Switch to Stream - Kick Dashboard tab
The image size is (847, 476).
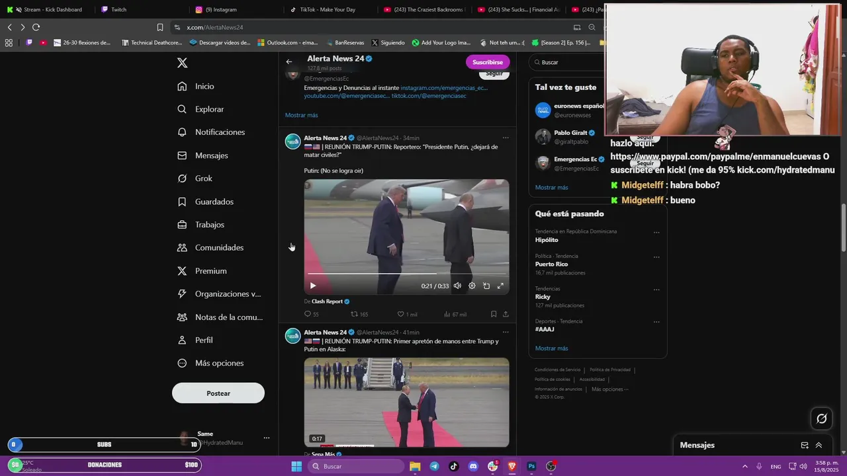click(52, 9)
